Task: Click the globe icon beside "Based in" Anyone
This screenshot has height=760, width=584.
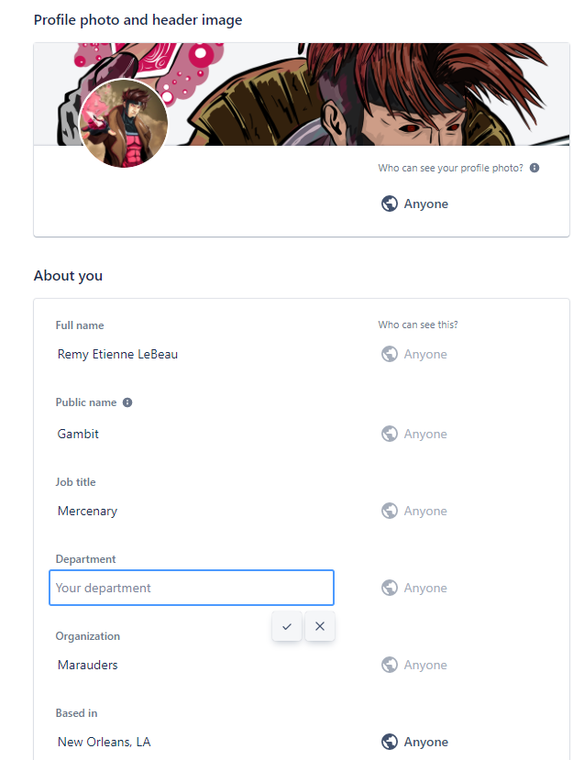Action: (x=389, y=741)
